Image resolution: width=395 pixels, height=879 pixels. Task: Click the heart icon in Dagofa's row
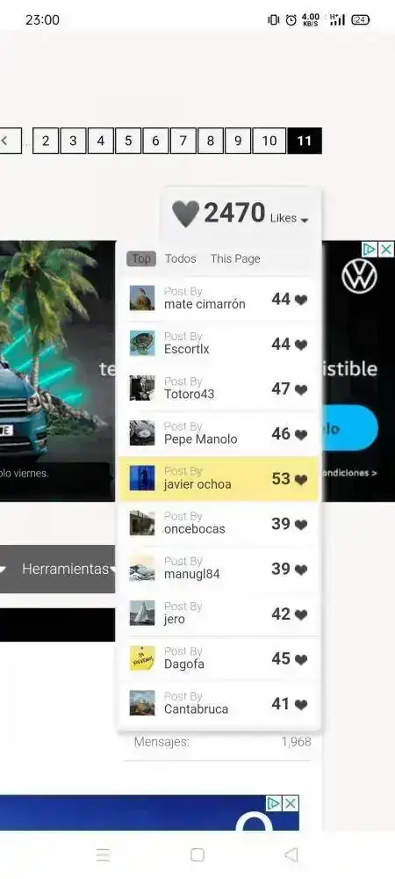301,660
